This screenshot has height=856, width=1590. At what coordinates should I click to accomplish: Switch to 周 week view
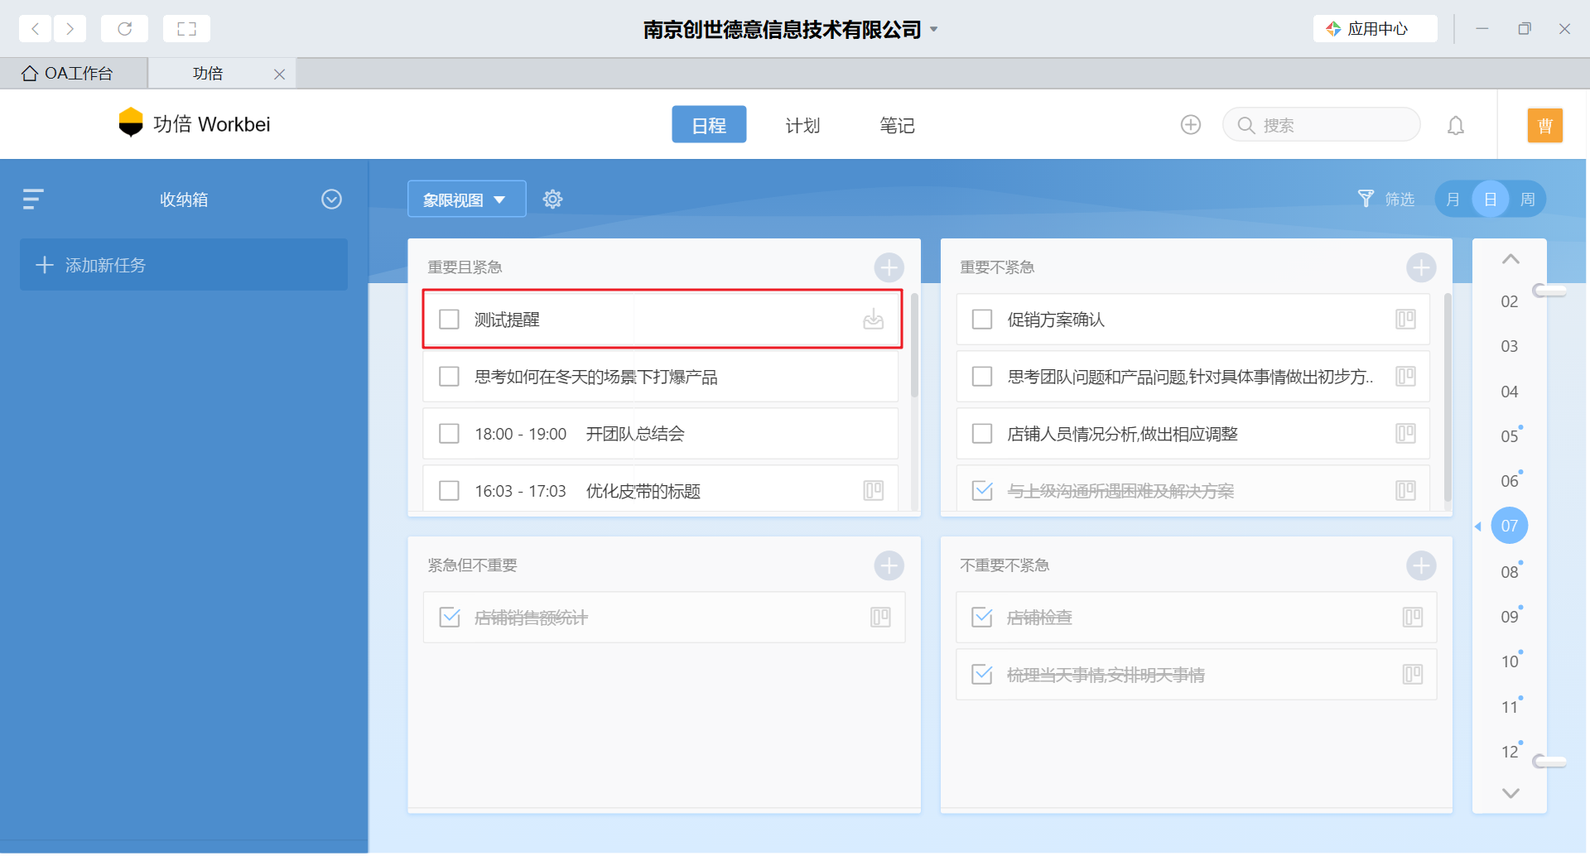pos(1528,200)
